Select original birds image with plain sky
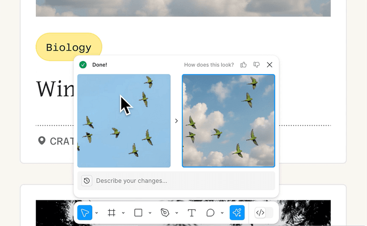The width and height of the screenshot is (367, 226). [124, 121]
